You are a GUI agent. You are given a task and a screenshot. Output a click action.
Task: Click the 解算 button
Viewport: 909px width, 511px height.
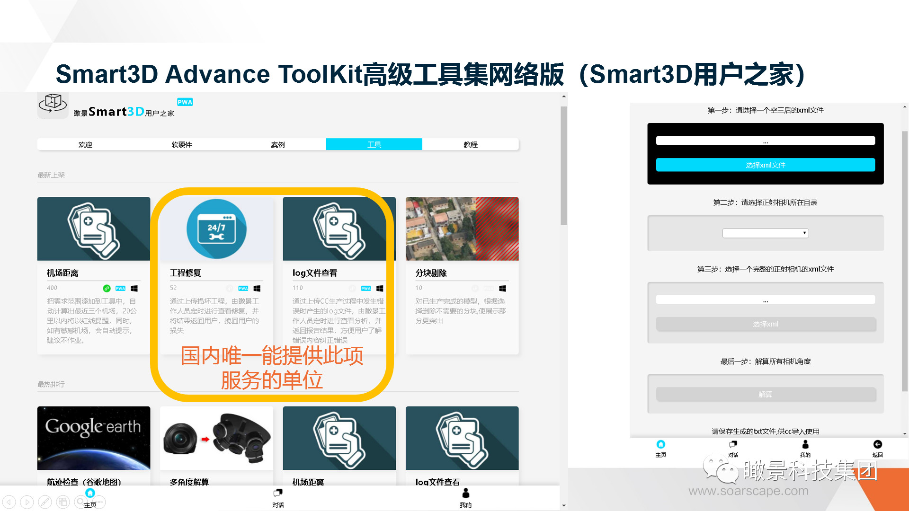coord(765,394)
